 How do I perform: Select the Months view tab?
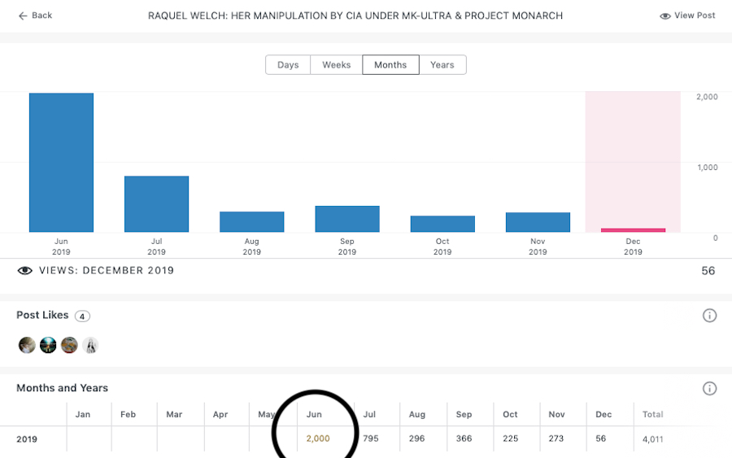[390, 65]
